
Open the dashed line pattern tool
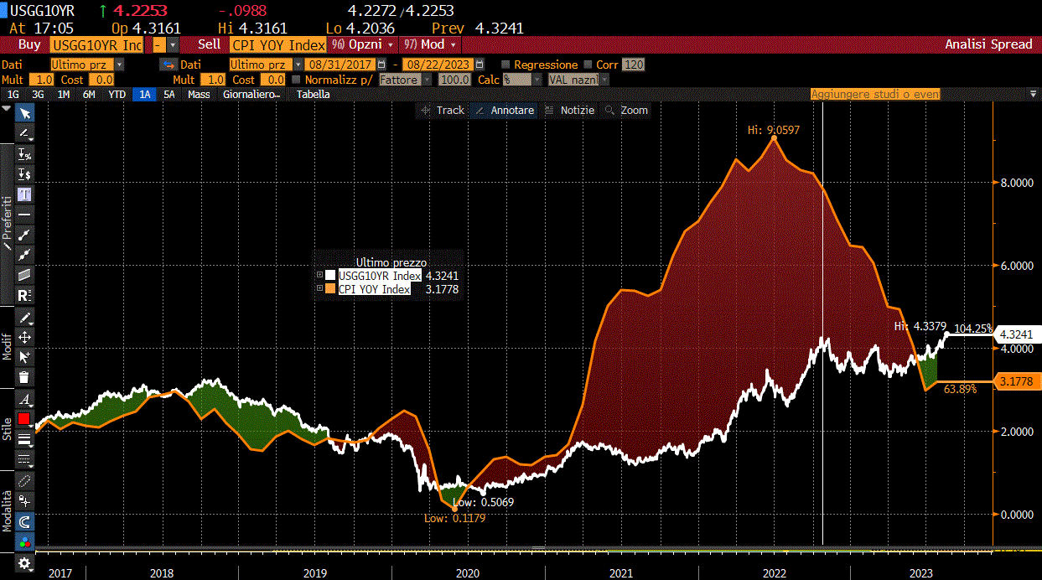click(x=25, y=459)
